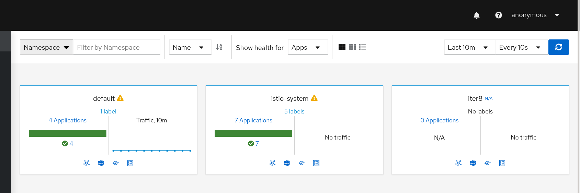Click the default healthy apps bar
Screen dimensions: 580x193
[68, 133]
